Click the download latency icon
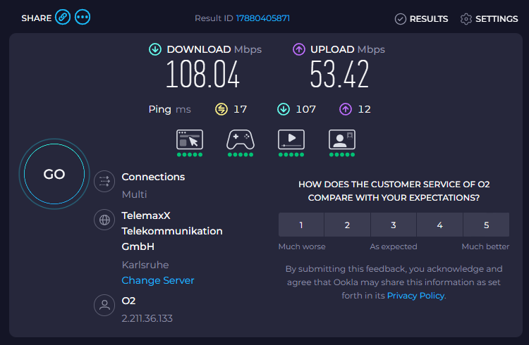Screen dimensions: 529x345 [x=284, y=109]
